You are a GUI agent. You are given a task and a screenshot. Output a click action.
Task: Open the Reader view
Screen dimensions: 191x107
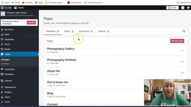pos(19,8)
